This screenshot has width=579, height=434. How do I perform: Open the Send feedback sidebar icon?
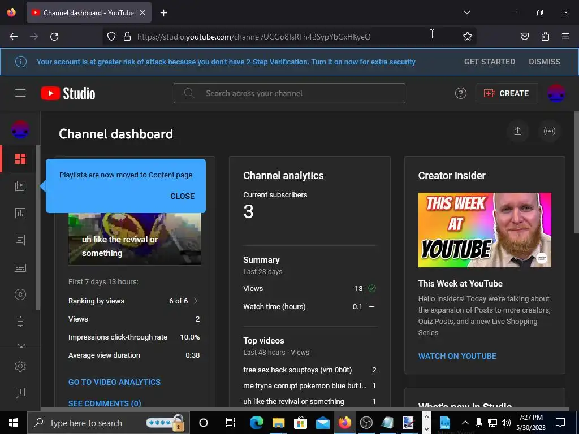point(20,393)
